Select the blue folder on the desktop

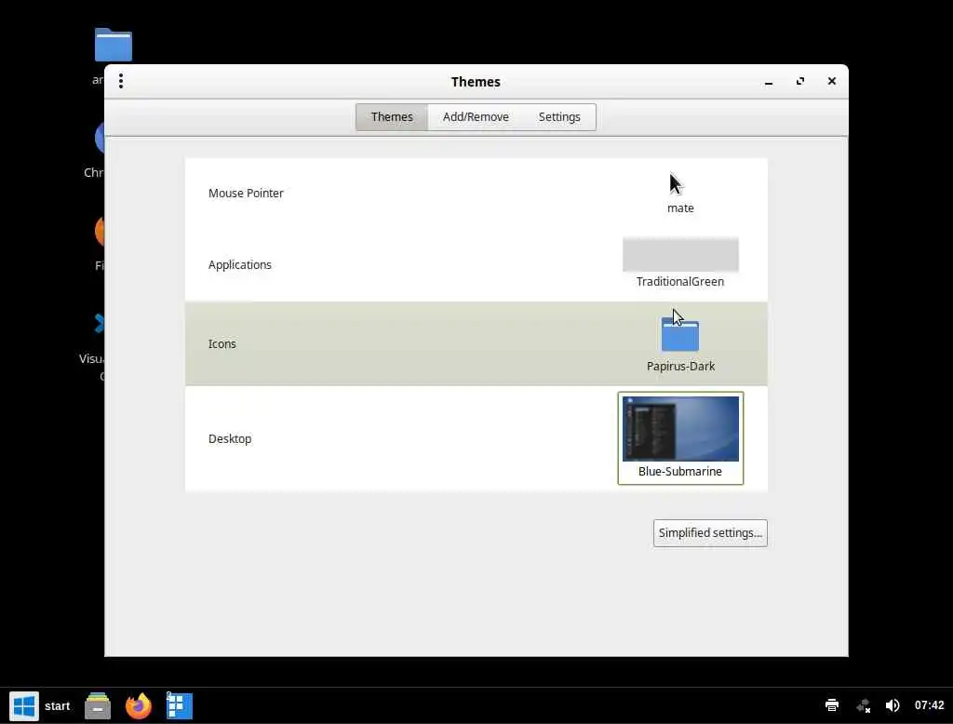tap(113, 45)
